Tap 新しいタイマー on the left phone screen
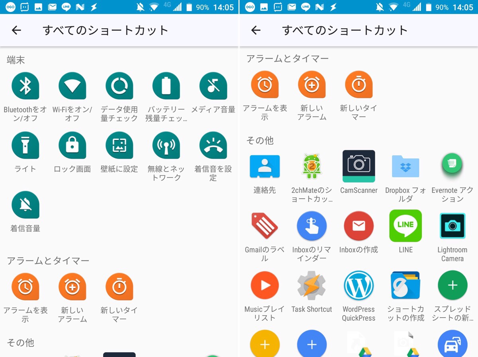The height and width of the screenshot is (357, 478). 119,286
